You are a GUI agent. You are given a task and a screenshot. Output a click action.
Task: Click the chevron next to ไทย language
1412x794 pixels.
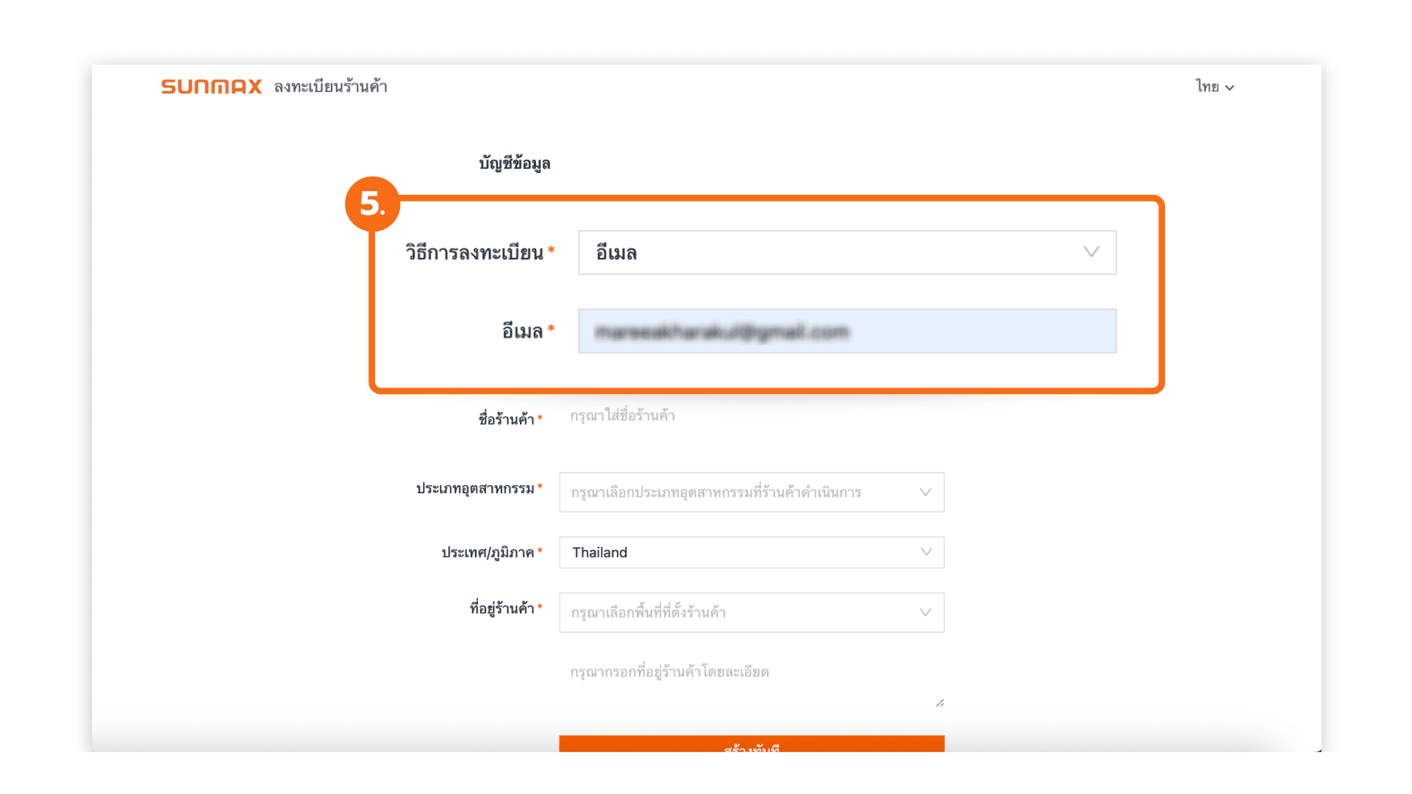(x=1230, y=87)
